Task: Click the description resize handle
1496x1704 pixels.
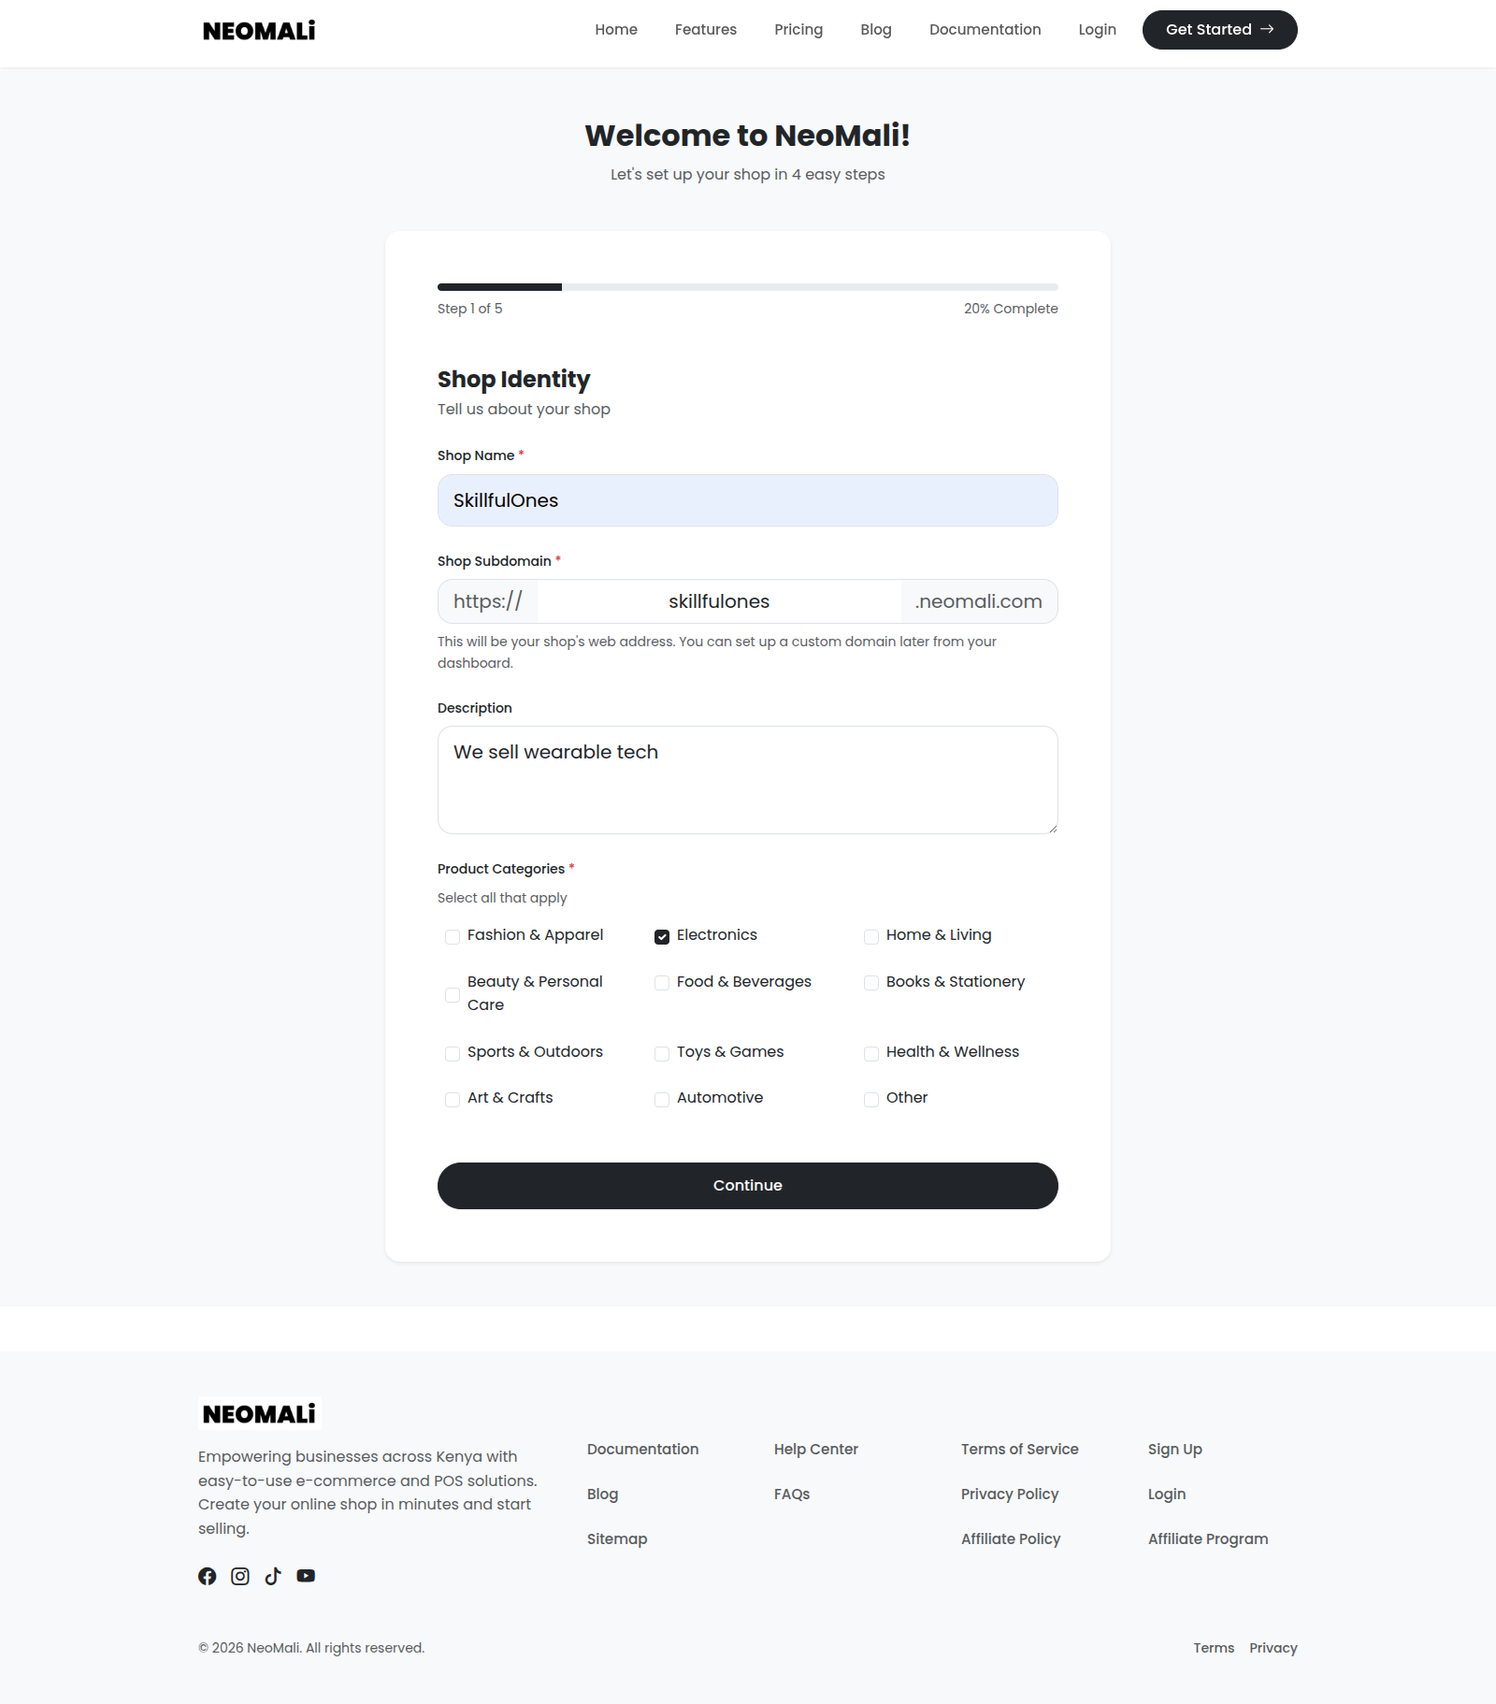Action: pos(1052,828)
